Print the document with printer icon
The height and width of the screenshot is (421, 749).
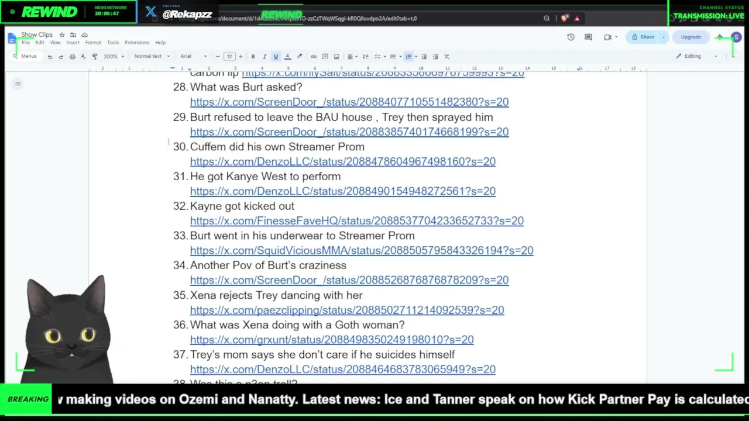(73, 57)
